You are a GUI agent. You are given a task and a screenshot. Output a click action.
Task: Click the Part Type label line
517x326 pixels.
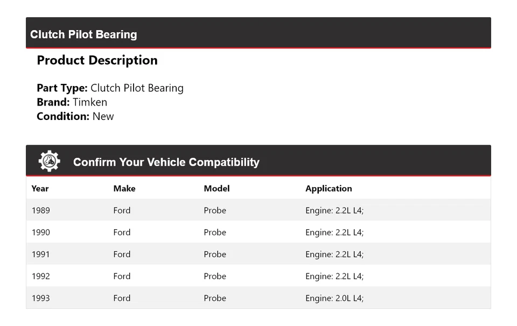point(110,88)
